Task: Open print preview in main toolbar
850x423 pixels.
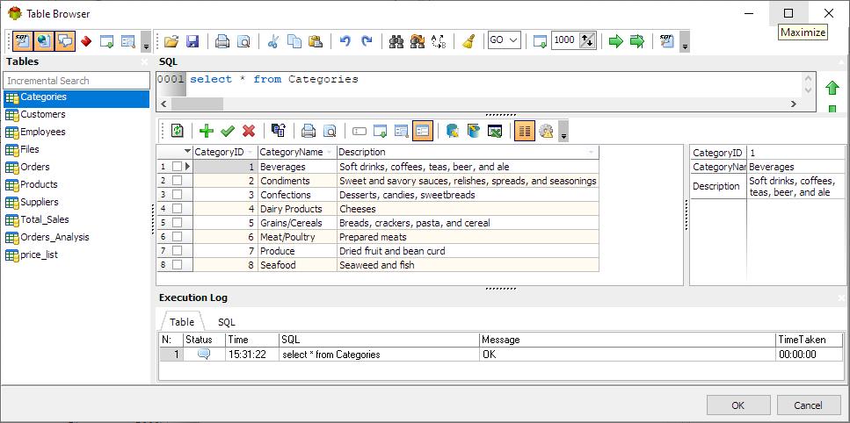Action: point(244,41)
